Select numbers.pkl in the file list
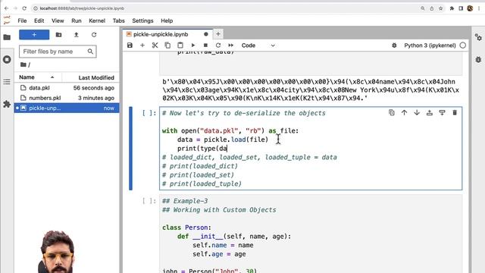 67,98
